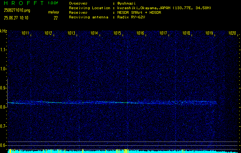
Task: Select the meteor count value 22
Action: (56, 18)
